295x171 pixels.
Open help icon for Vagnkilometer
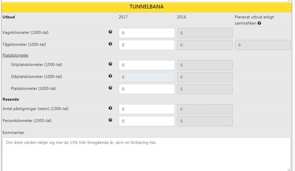(110, 32)
